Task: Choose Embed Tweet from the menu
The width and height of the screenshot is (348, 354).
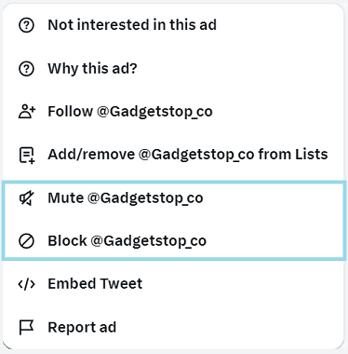Action: pos(173,284)
